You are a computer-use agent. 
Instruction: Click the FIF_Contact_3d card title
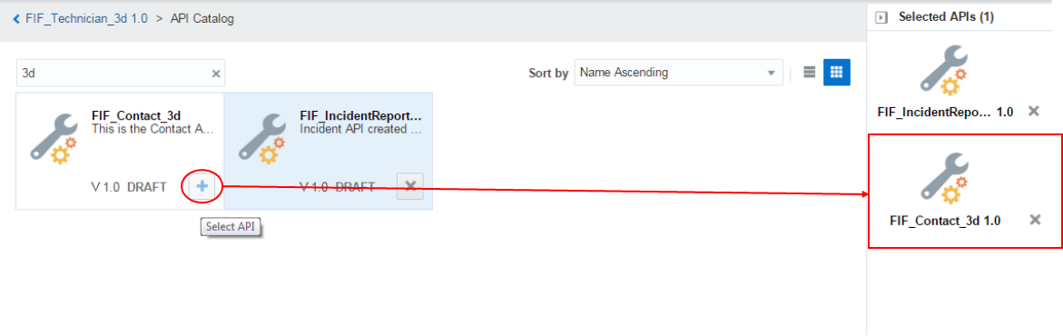click(135, 116)
